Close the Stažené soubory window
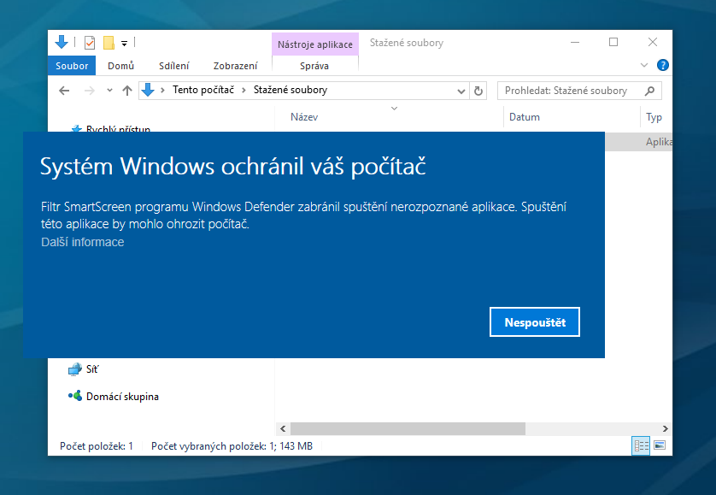The height and width of the screenshot is (495, 716). pos(653,42)
